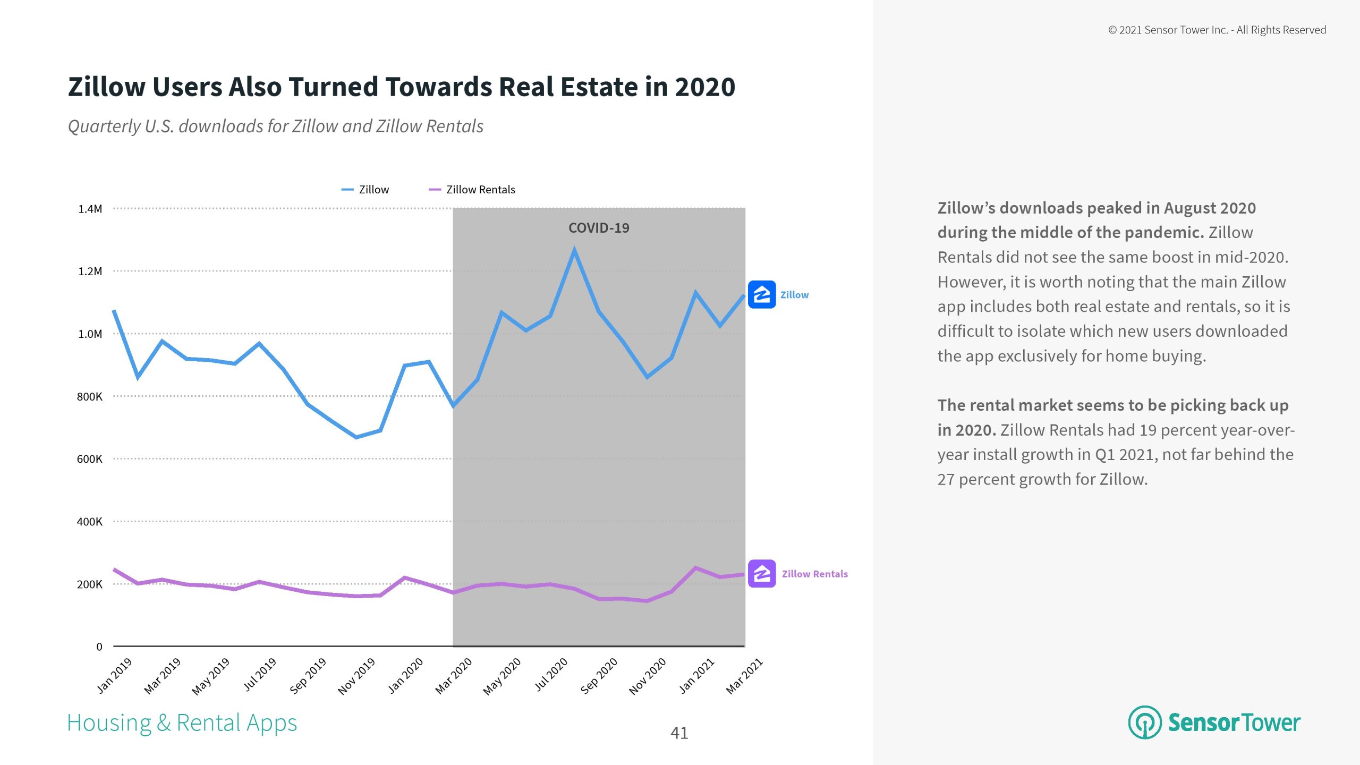The width and height of the screenshot is (1360, 765).
Task: Click the 'Housing & Rental Apps' footer text
Action: pyautogui.click(x=182, y=723)
